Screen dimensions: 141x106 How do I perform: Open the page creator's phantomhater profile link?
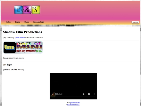(20, 37)
